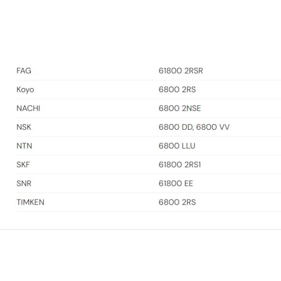Click the 6800 LLU part number
The height and width of the screenshot is (281, 281).
177,146
